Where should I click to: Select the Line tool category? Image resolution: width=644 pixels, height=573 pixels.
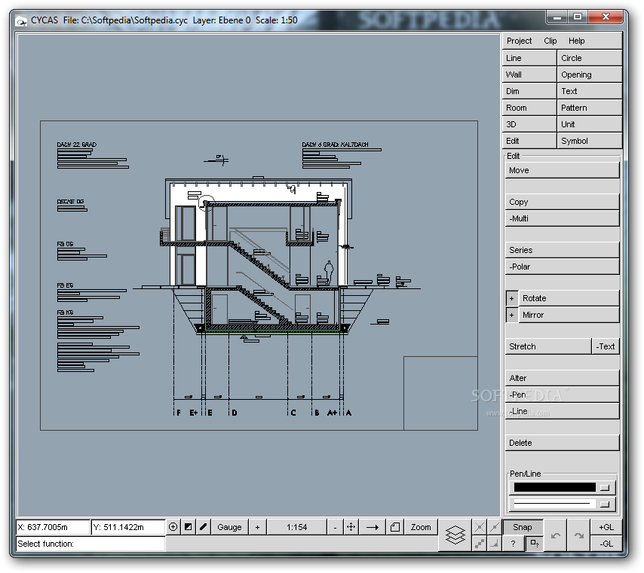[529, 58]
